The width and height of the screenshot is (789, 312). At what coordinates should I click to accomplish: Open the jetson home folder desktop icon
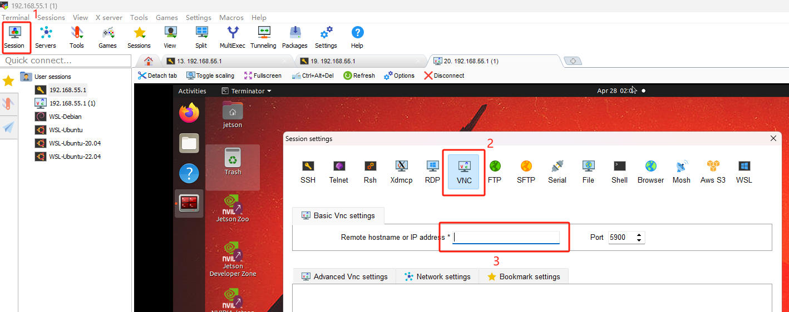[x=233, y=114]
